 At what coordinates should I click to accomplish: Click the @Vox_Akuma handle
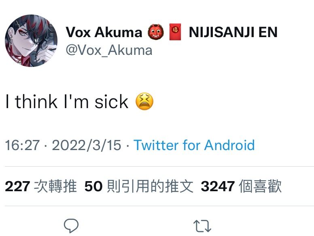tap(109, 50)
